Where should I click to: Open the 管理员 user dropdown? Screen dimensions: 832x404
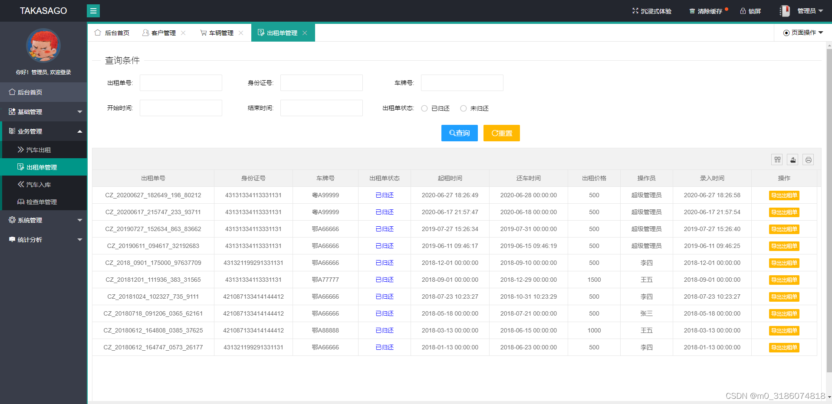click(x=810, y=11)
